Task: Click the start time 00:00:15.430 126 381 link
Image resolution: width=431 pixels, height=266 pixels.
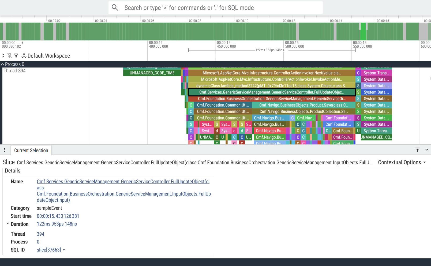Action: tap(58, 216)
